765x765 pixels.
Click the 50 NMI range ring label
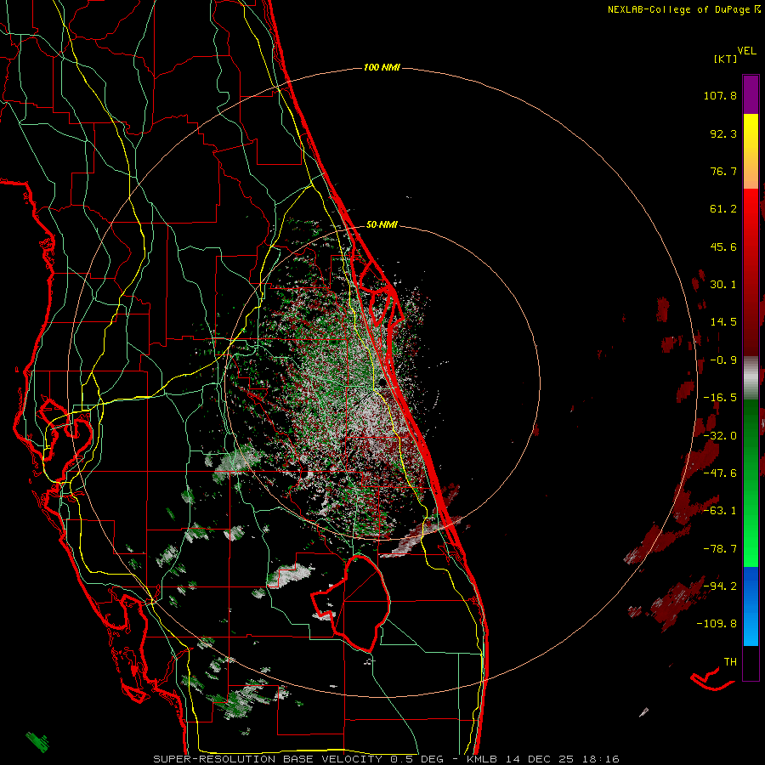coord(382,225)
